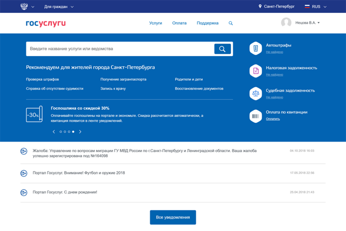Select the fourth active carousel dot
The height and width of the screenshot is (231, 346).
(x=74, y=132)
